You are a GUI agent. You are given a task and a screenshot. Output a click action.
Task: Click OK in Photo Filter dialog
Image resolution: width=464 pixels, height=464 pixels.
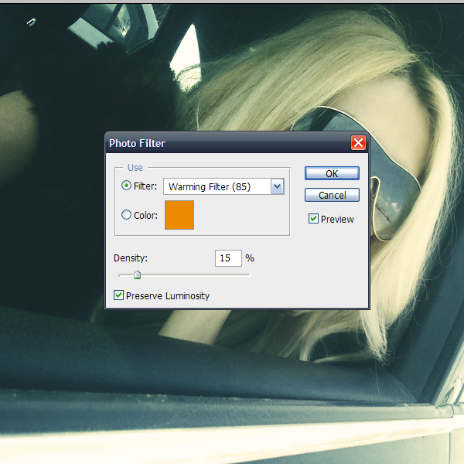(x=332, y=173)
